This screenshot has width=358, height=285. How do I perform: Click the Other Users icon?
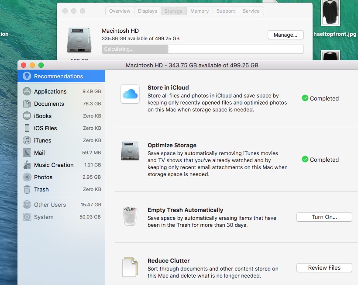coord(27,204)
